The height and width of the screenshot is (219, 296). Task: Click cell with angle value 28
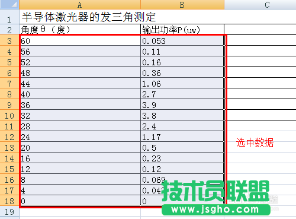pyautogui.click(x=80, y=126)
